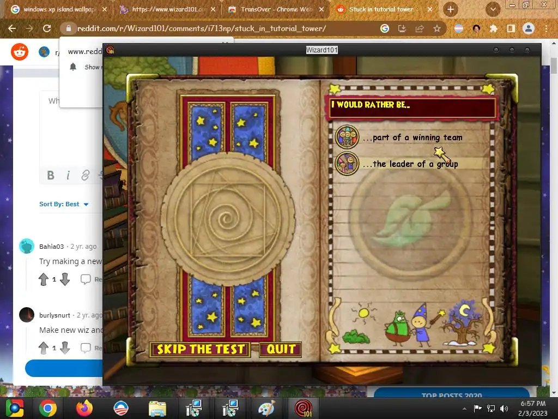
Task: Click the Wizard101 window title icon
Action: (110, 50)
